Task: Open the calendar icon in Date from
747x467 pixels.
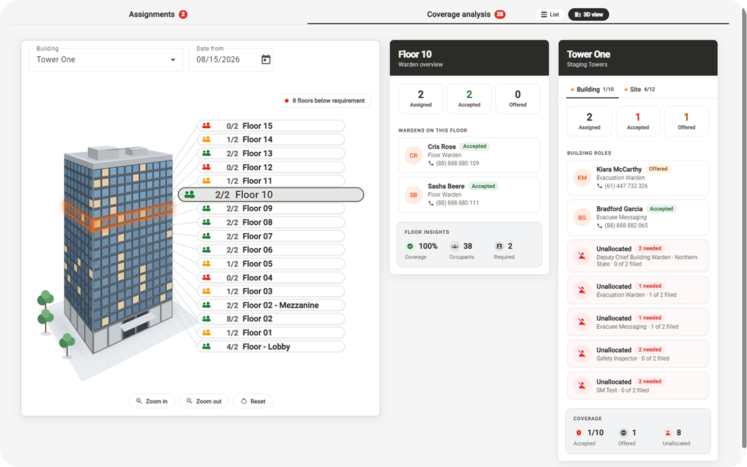Action: 266,60
